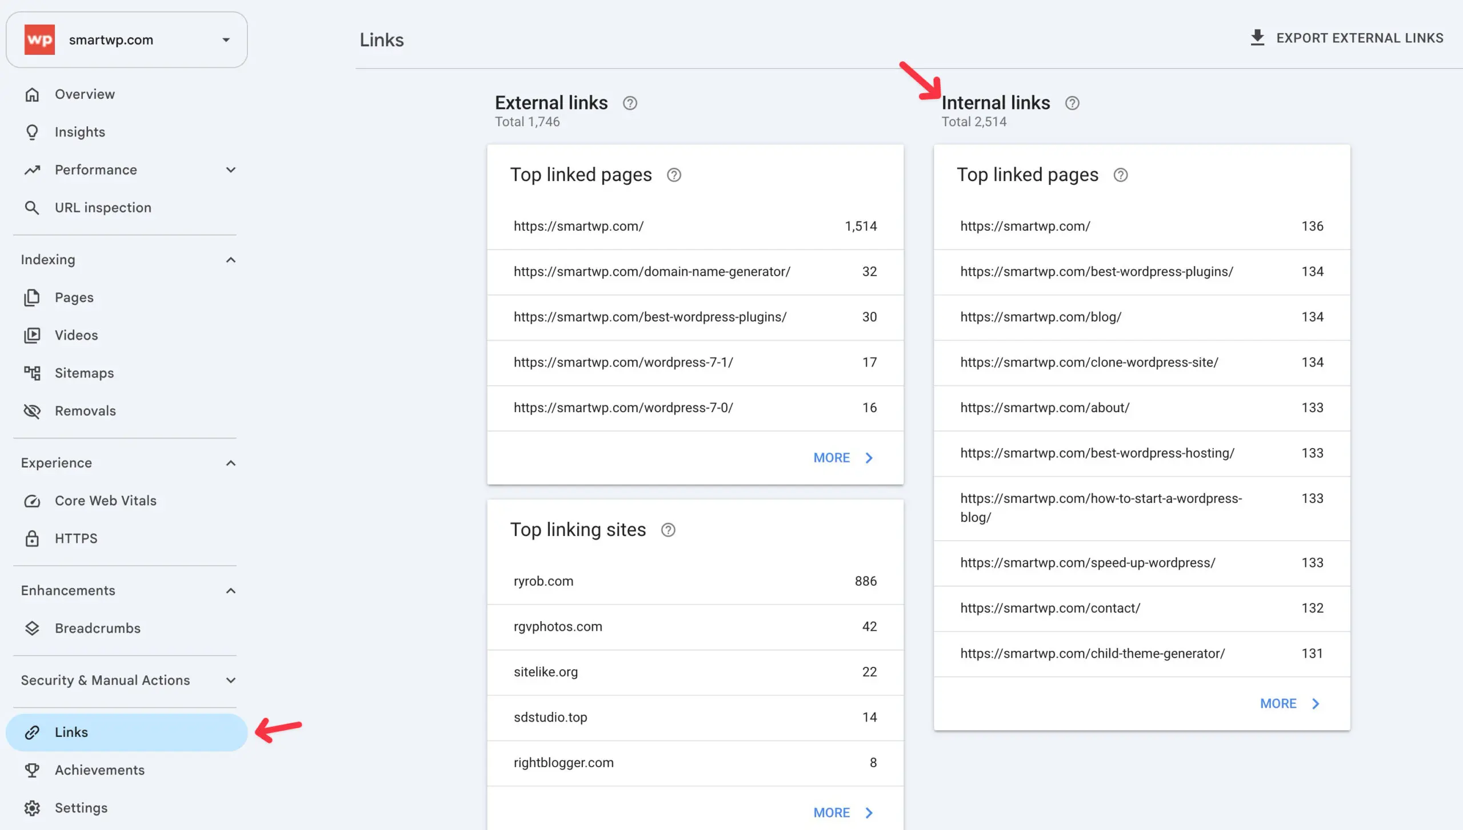Click the Core Web Vitals gauge icon
Screen dimensions: 1463x830
pyautogui.click(x=32, y=501)
